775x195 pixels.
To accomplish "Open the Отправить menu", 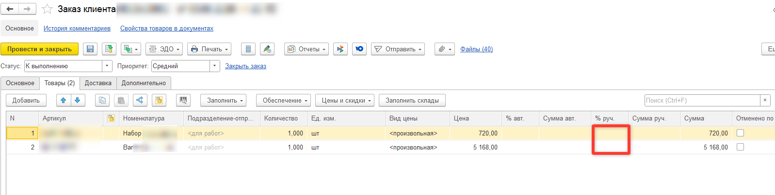I will coord(398,49).
